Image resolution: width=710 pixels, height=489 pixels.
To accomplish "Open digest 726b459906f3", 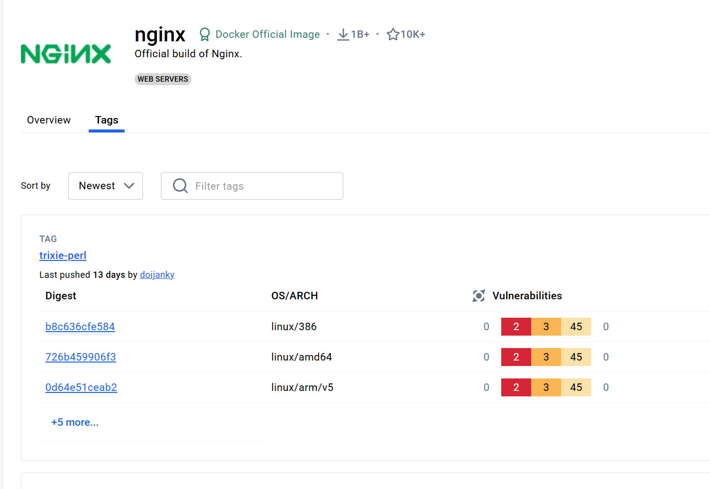I will click(x=81, y=357).
